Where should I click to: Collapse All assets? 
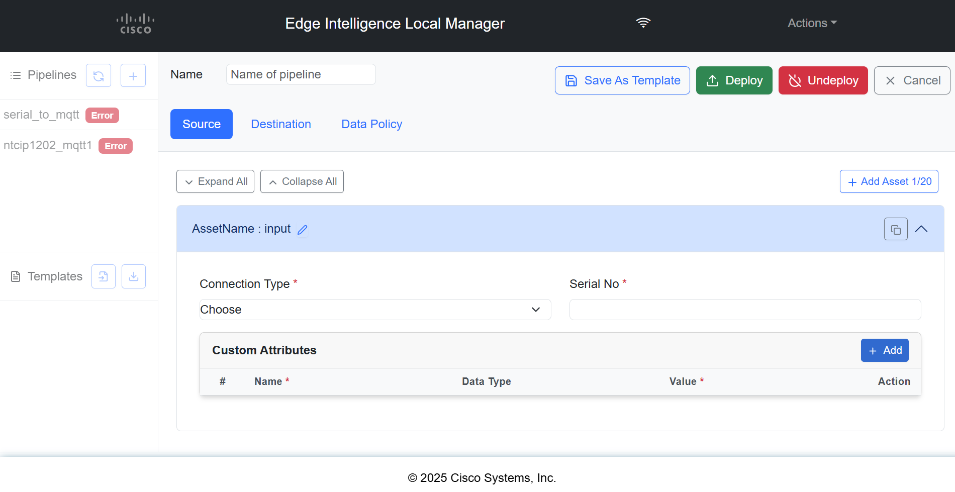302,181
